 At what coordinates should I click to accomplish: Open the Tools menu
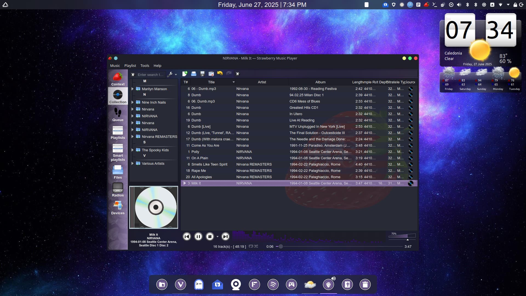pos(145,66)
